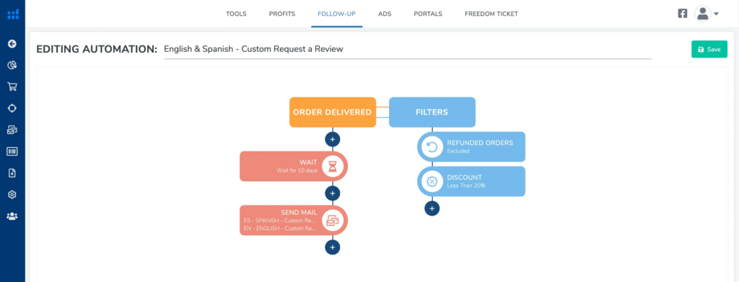Click the Facebook icon in header
Screen dimensions: 739x282
tap(683, 14)
